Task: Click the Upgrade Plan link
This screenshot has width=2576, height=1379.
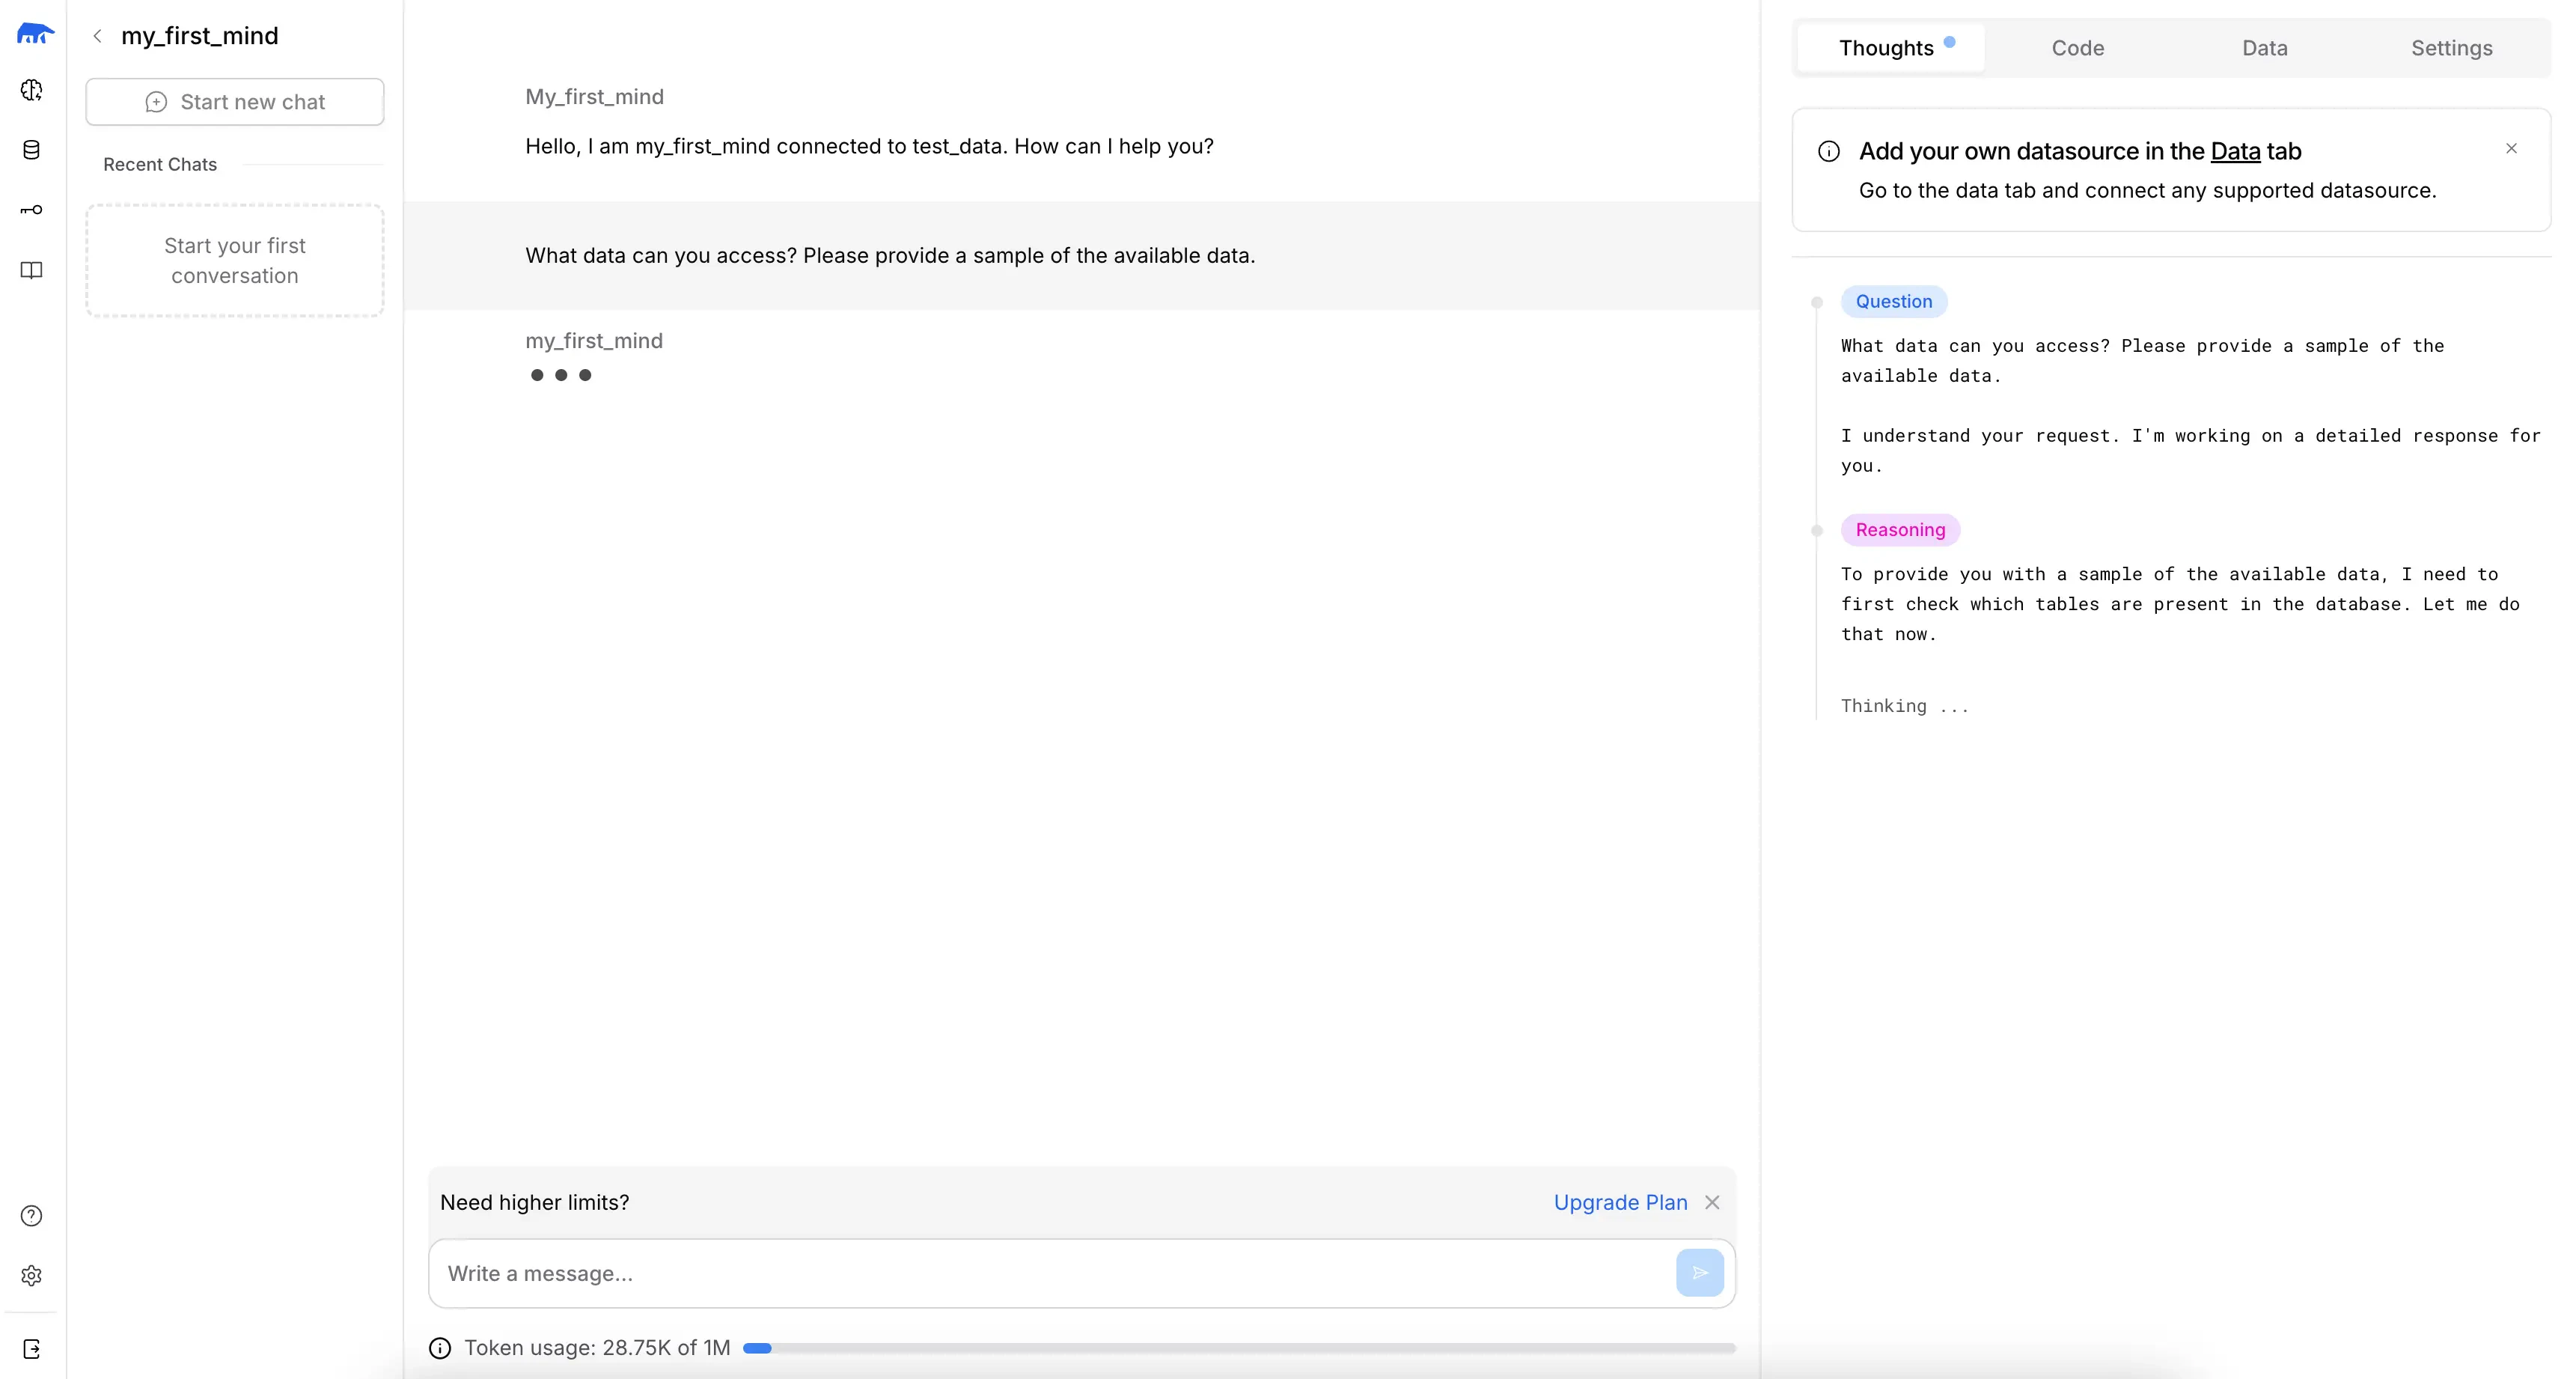Action: pos(1620,1202)
